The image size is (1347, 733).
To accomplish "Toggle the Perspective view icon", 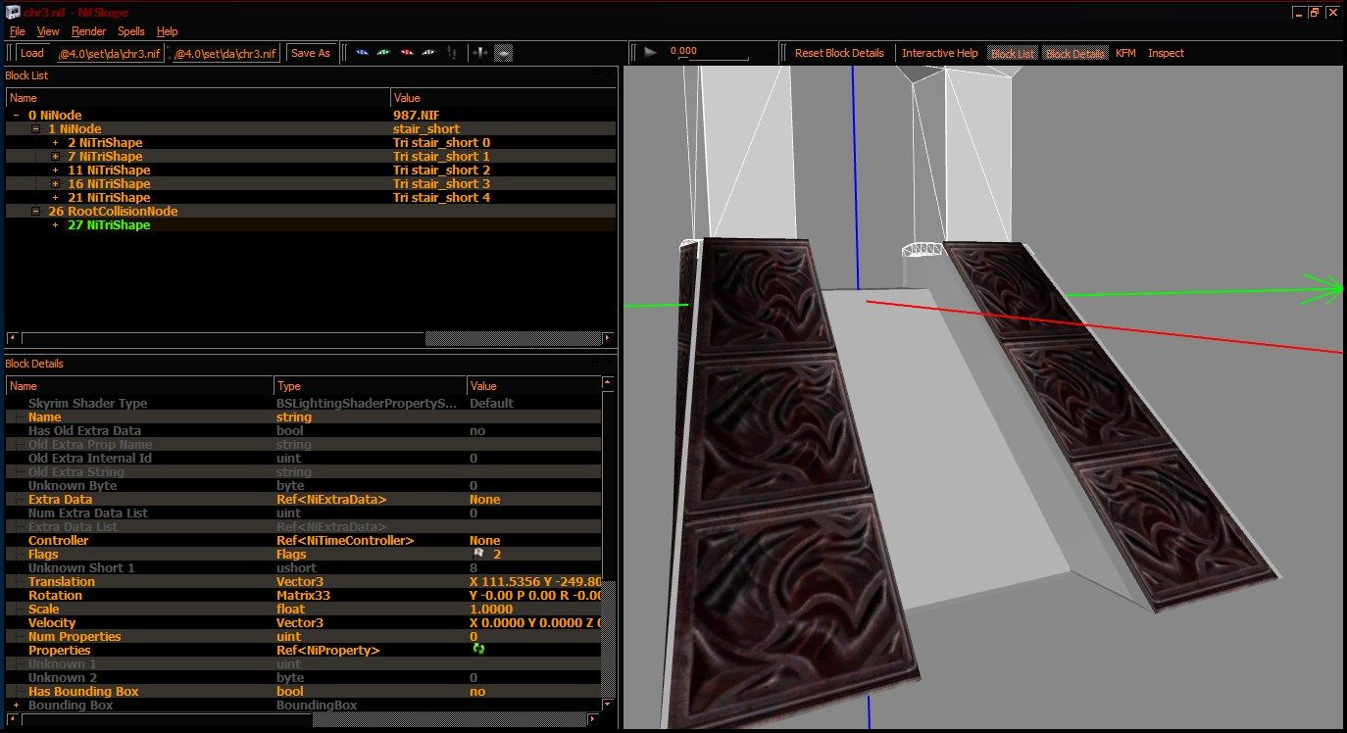I will point(503,53).
